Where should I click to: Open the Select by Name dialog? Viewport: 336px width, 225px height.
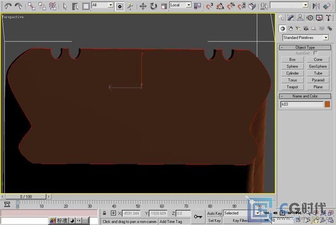[75, 6]
